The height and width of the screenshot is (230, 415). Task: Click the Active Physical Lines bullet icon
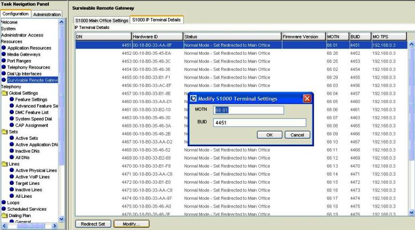pos(11,170)
